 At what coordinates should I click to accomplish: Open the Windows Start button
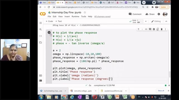(x=41, y=97)
